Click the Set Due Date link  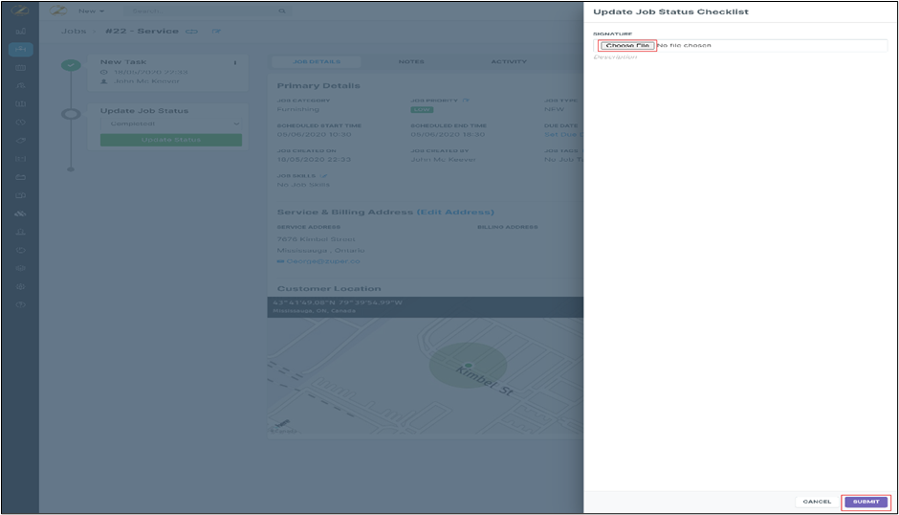click(562, 135)
